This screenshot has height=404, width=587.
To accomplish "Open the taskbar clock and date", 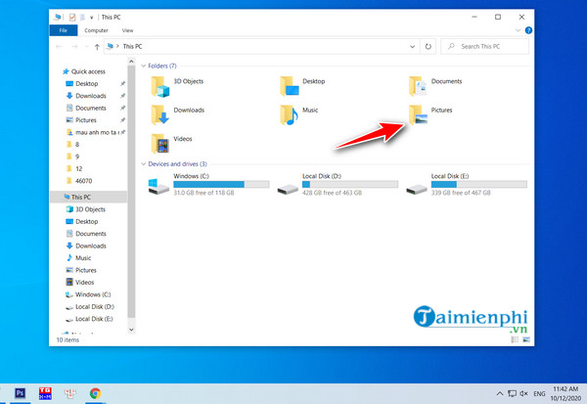I will [565, 393].
